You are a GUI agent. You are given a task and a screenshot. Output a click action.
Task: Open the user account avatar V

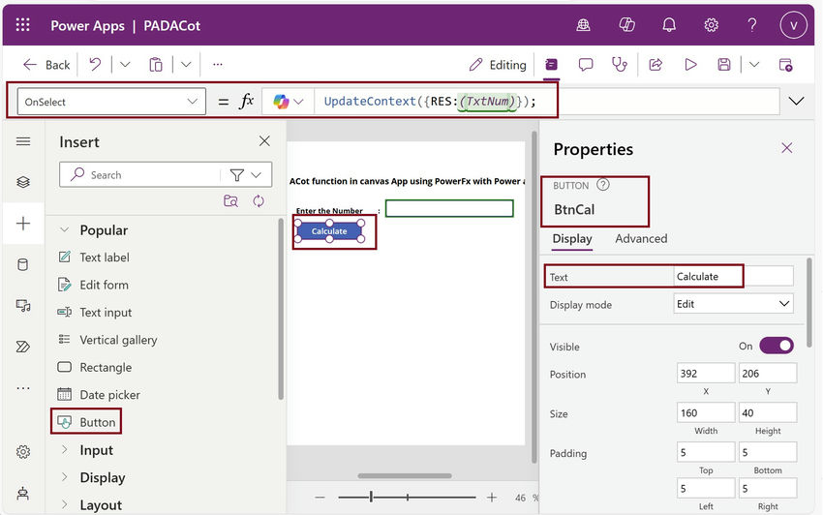[793, 25]
